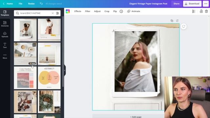Show image info via the info icon
Viewport: 210px width, 118px height.
[121, 11]
